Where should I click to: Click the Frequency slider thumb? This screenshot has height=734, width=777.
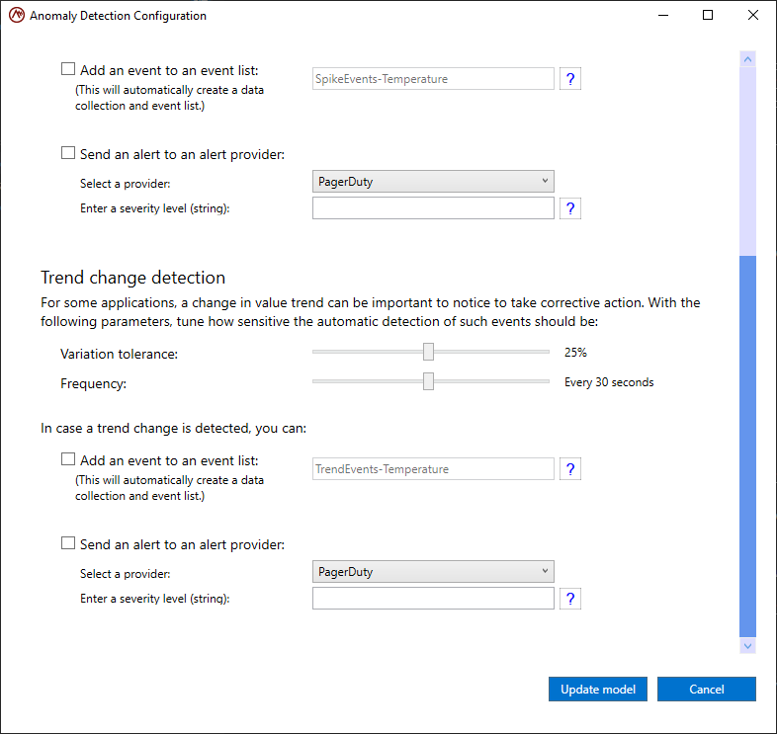tap(429, 381)
